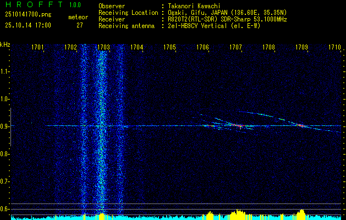Select the filename 2510141700.png

coord(28,15)
